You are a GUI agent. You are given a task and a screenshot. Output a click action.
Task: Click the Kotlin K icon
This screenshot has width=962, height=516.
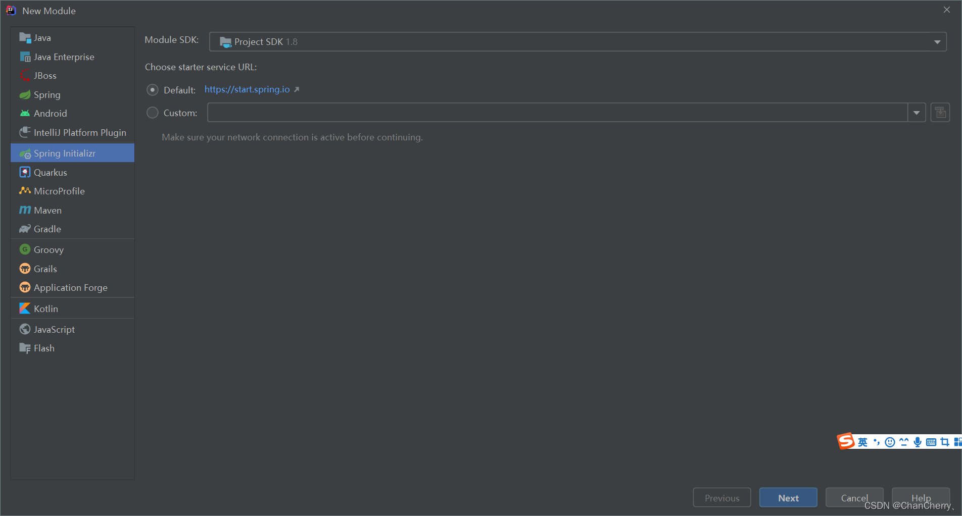(25, 309)
